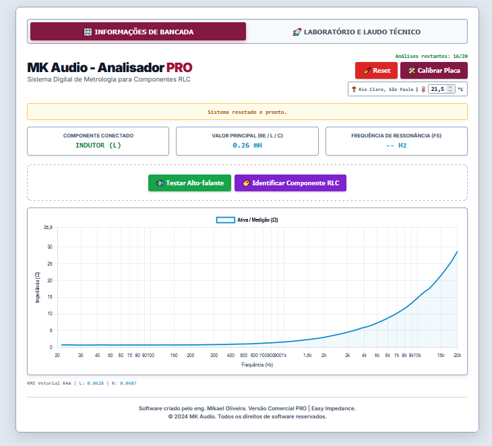Toggle the Ativa / Medição legend swatch
The image size is (492, 446).
226,220
